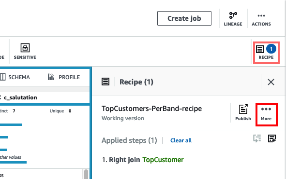Click the longest blue distribution bar
This screenshot has height=179, width=286.
[x=14, y=162]
